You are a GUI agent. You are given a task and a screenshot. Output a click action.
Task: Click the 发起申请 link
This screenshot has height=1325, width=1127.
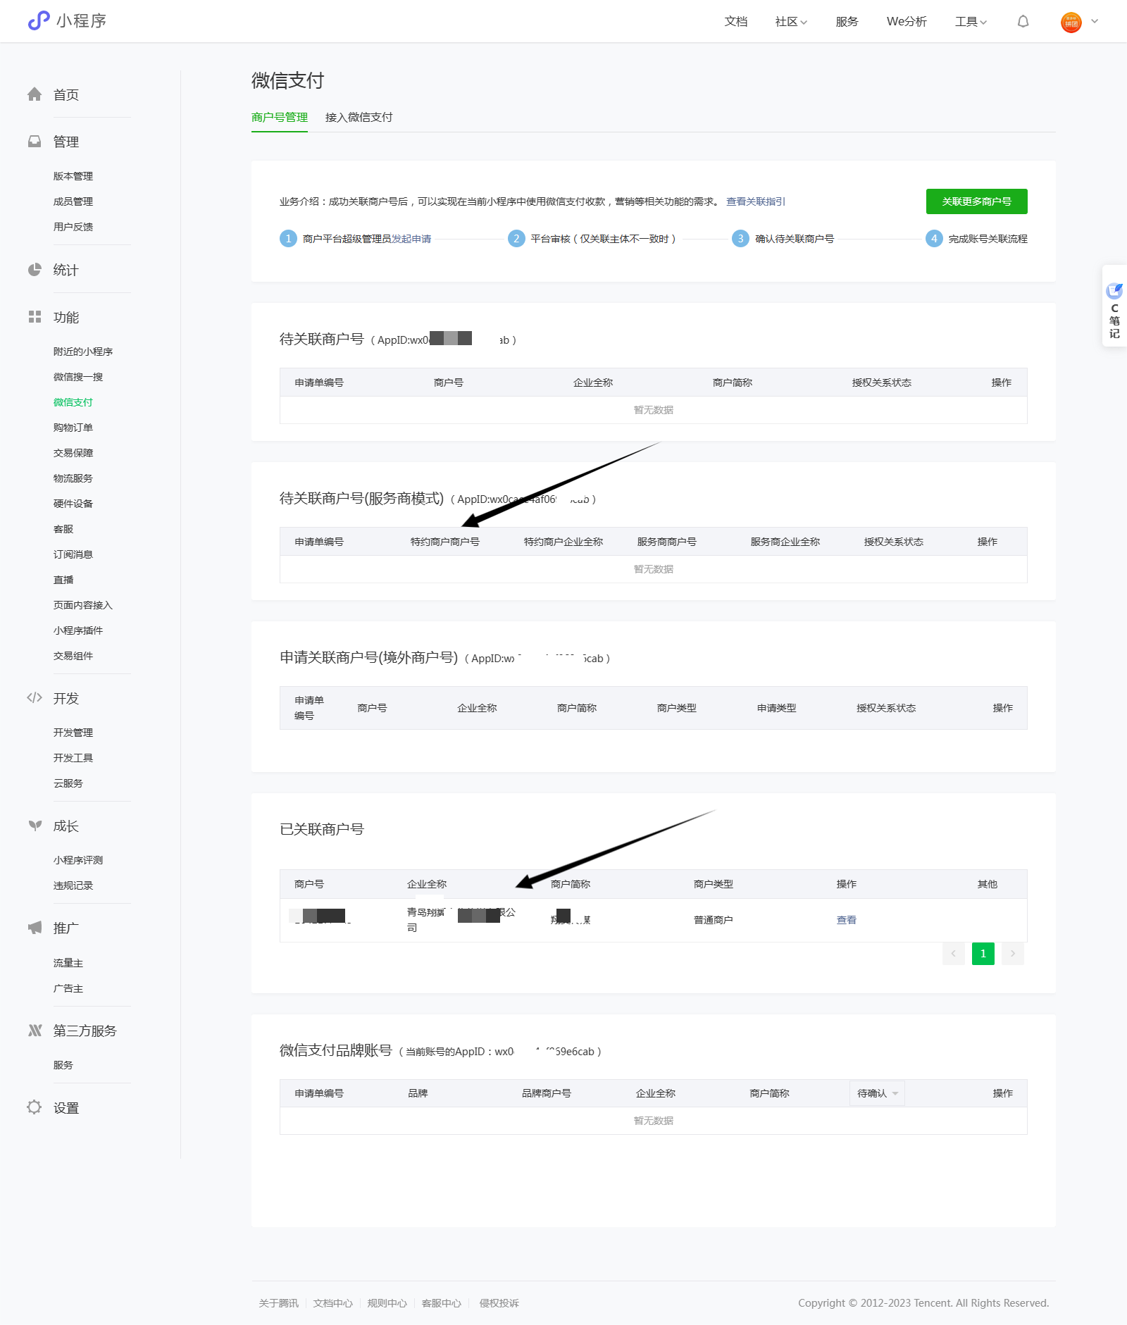[x=411, y=239]
